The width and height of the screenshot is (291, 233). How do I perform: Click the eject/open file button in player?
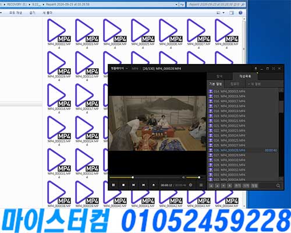pos(154,185)
